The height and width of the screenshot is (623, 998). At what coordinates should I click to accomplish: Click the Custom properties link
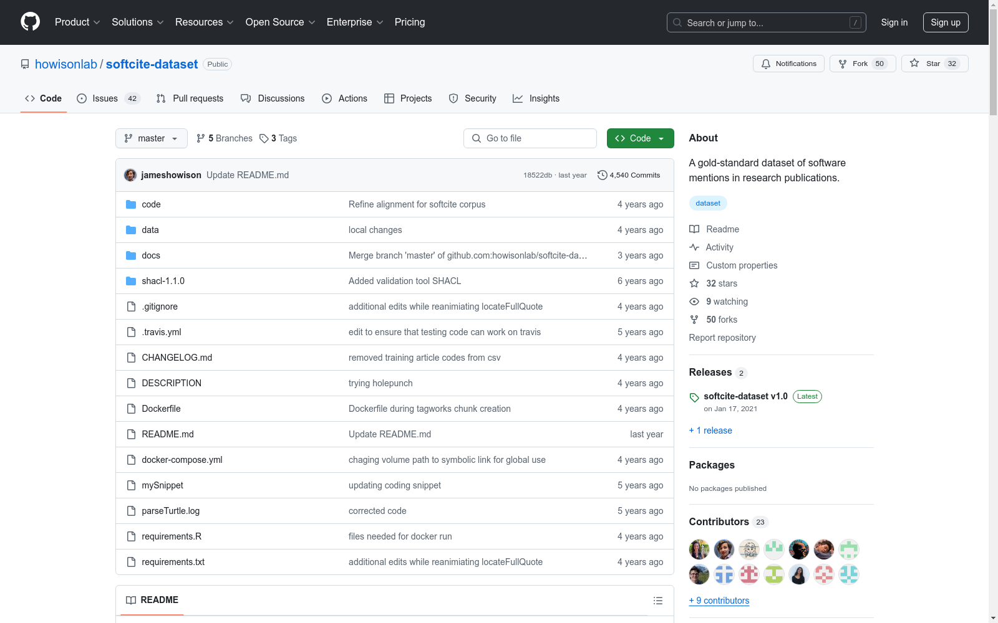click(742, 265)
